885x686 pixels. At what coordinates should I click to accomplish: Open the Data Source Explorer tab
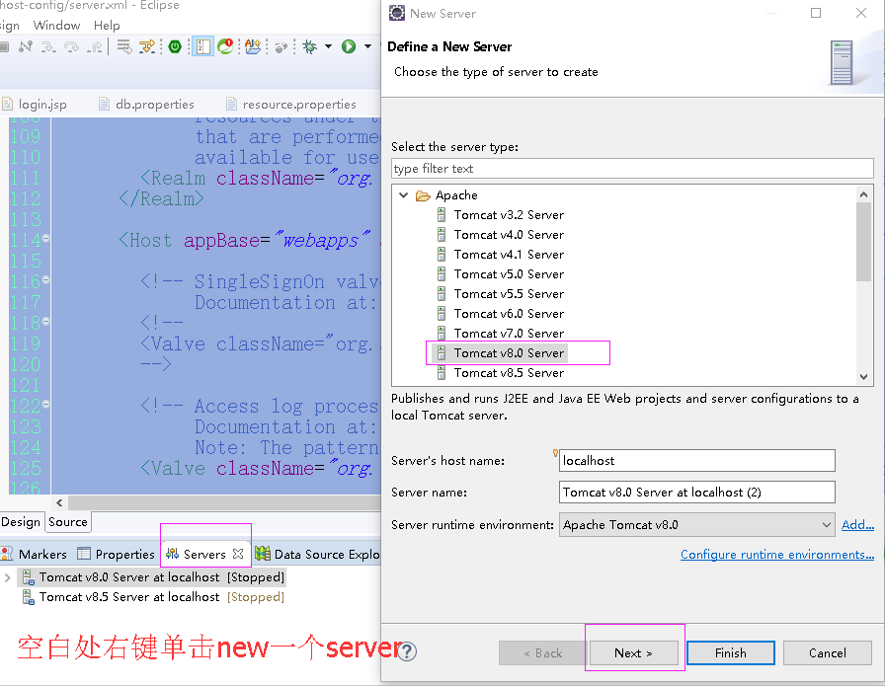click(318, 554)
